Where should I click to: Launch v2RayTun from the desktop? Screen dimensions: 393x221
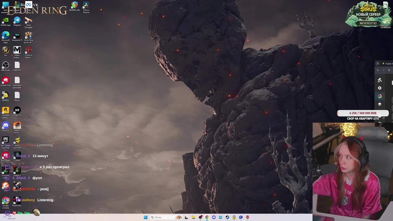pos(17,111)
